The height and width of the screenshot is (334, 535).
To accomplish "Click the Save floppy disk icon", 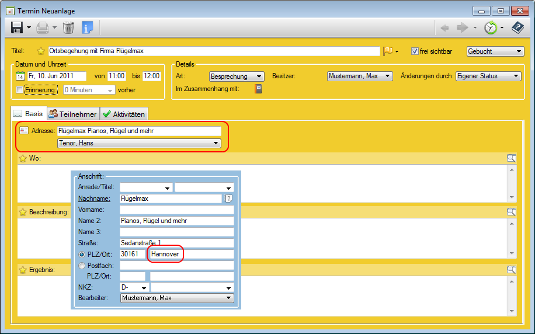I will coord(17,27).
